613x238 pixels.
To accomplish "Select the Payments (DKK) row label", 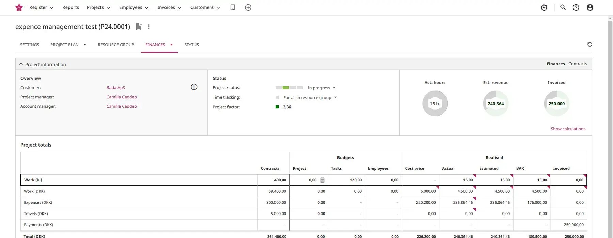I will [x=38, y=225].
